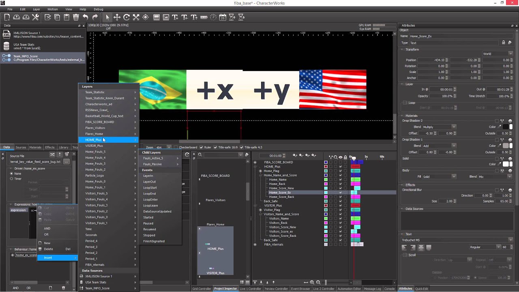The width and height of the screenshot is (519, 292).
Task: Click the justify text alignment icon
Action: coord(429,247)
